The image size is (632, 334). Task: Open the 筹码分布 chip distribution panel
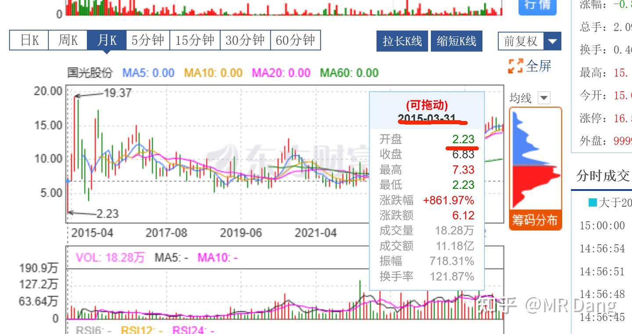[x=535, y=220]
